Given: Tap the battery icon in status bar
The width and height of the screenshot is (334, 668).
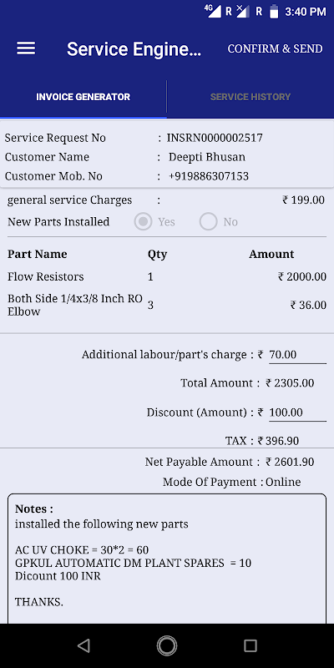Looking at the screenshot, I should tap(274, 12).
